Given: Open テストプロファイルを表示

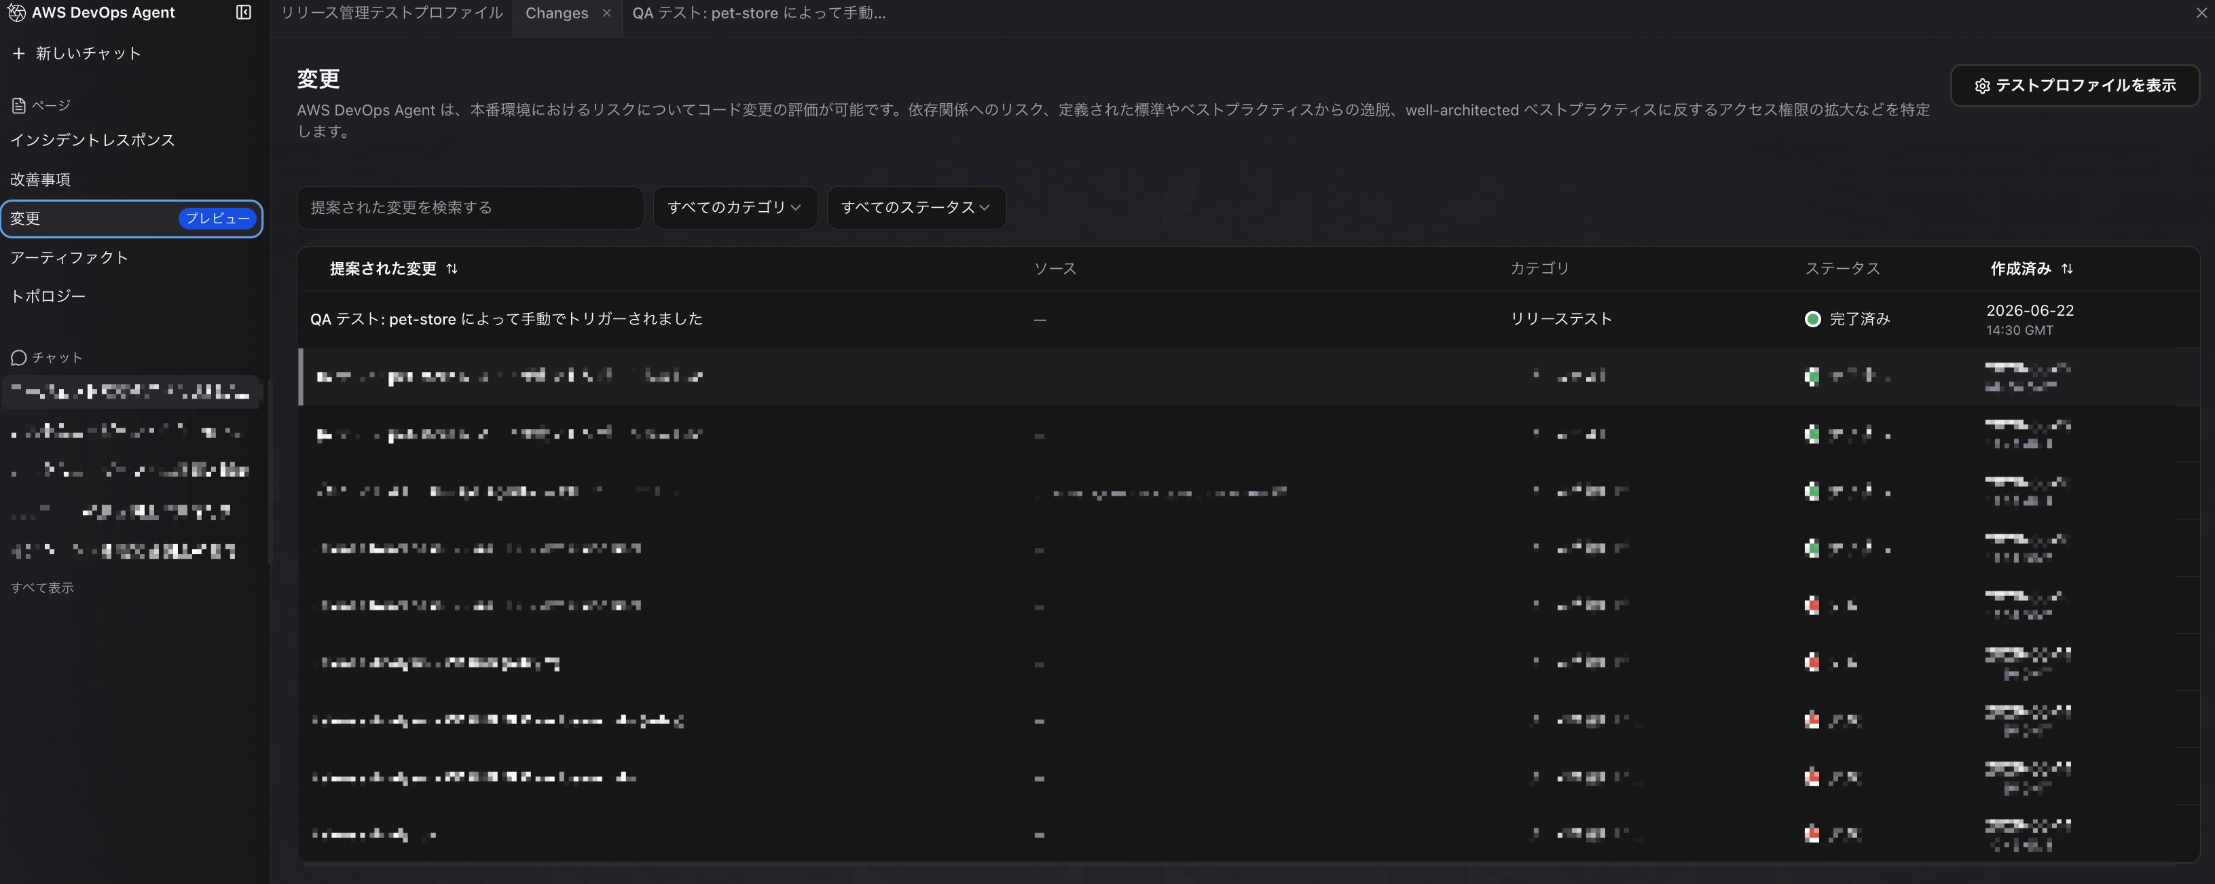Looking at the screenshot, I should coord(2075,85).
